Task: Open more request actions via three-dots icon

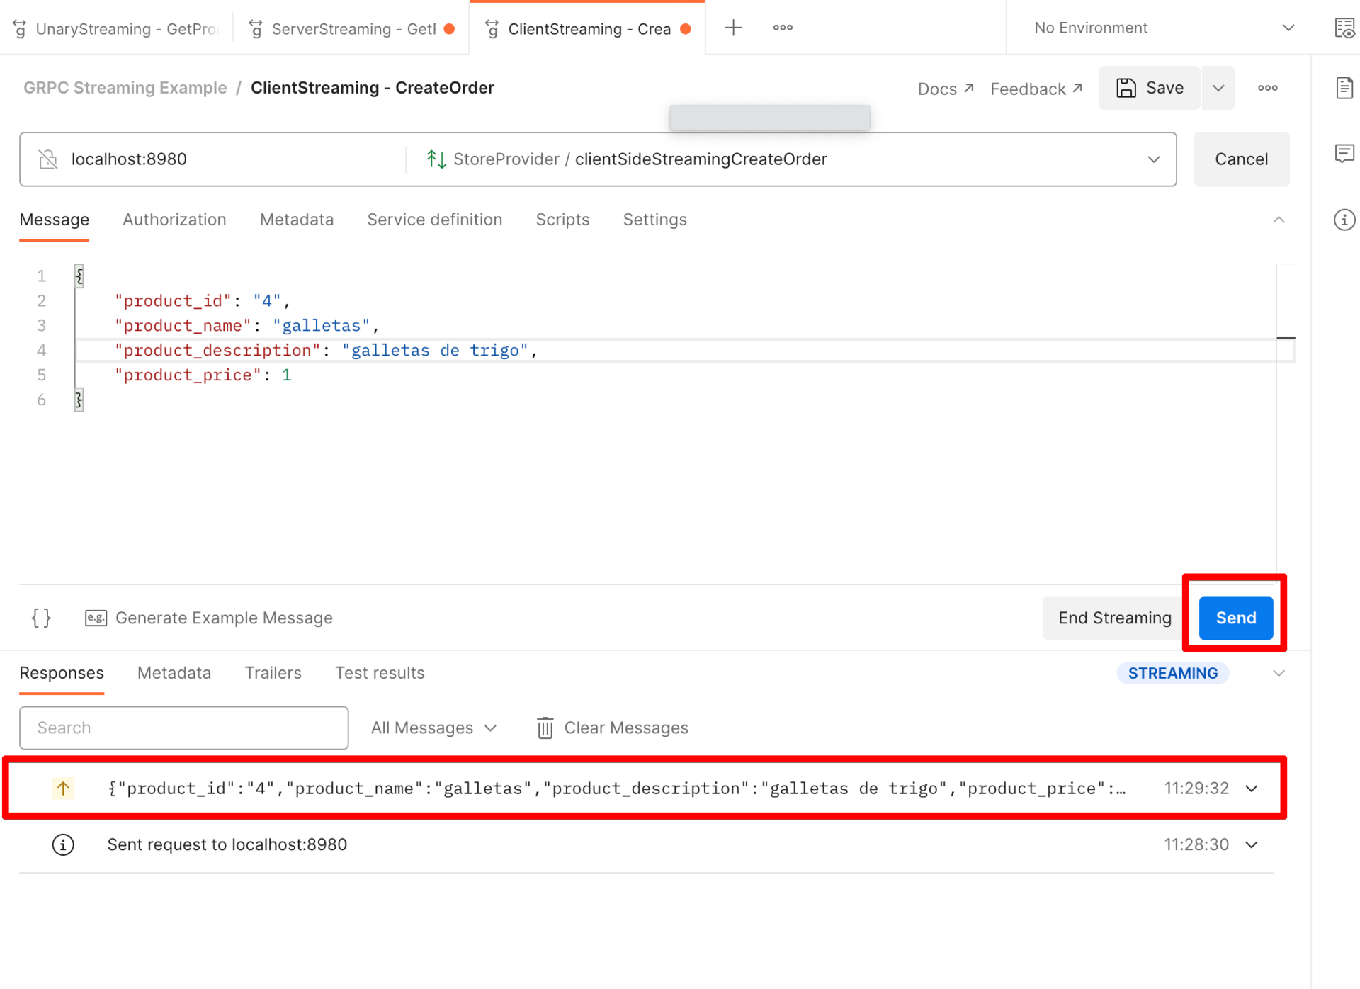Action: point(1267,88)
